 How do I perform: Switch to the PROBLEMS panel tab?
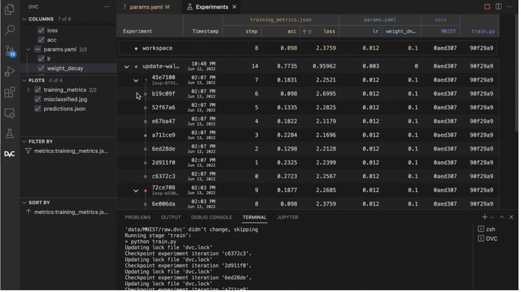[x=138, y=217]
